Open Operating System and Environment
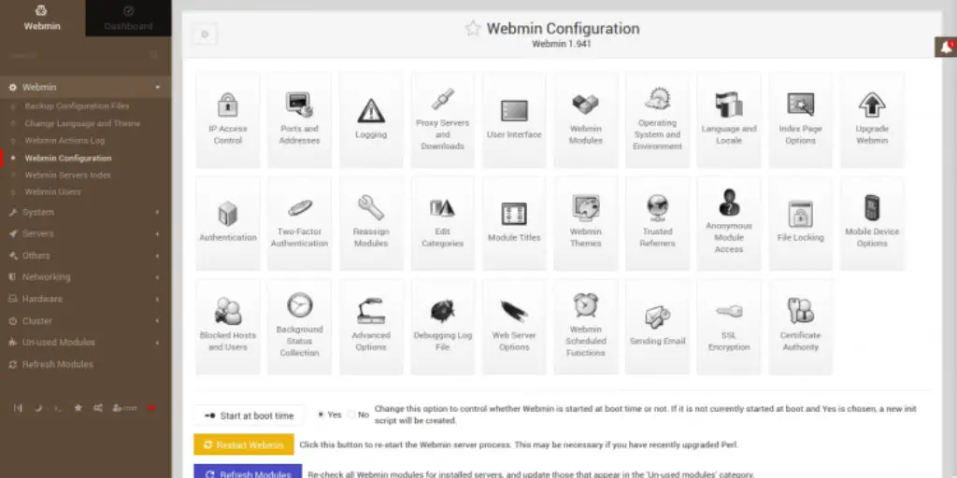957x478 pixels. pos(657,119)
